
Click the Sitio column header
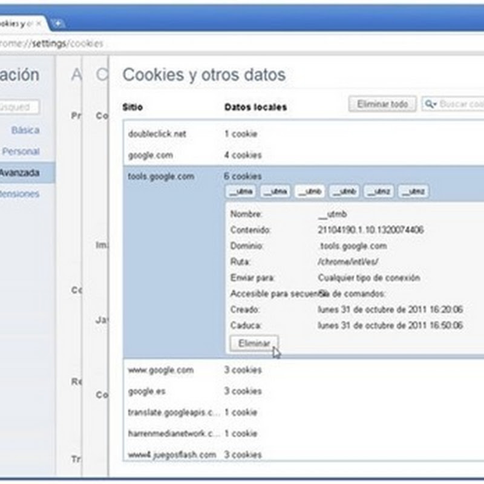tap(132, 107)
